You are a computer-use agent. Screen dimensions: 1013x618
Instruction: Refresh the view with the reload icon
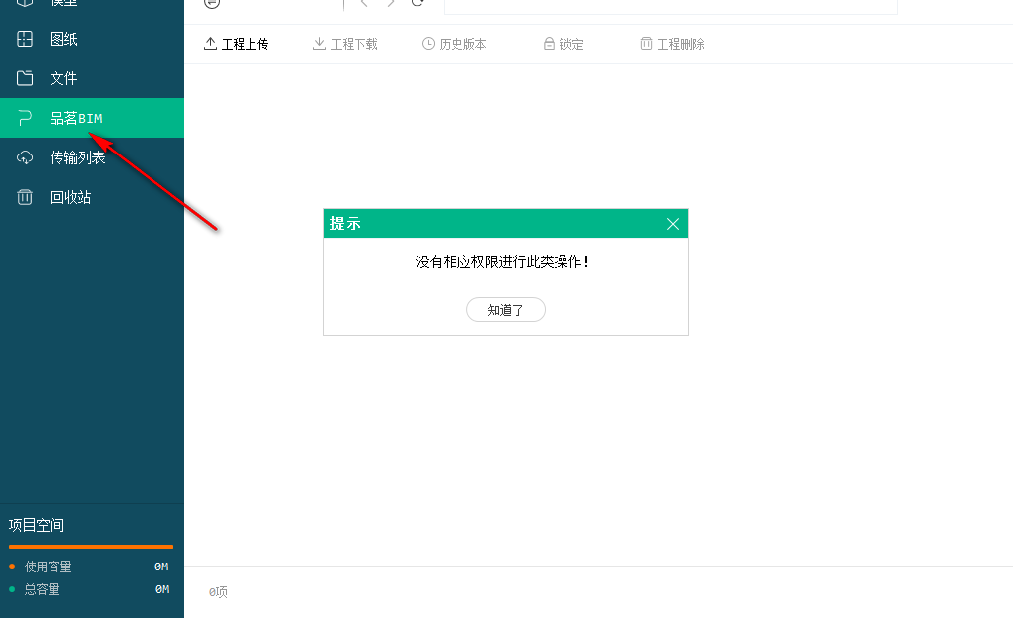coord(417,4)
